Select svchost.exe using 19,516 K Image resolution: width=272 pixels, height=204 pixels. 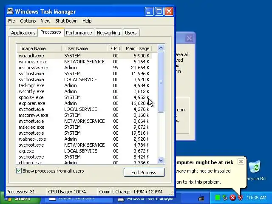85,133
